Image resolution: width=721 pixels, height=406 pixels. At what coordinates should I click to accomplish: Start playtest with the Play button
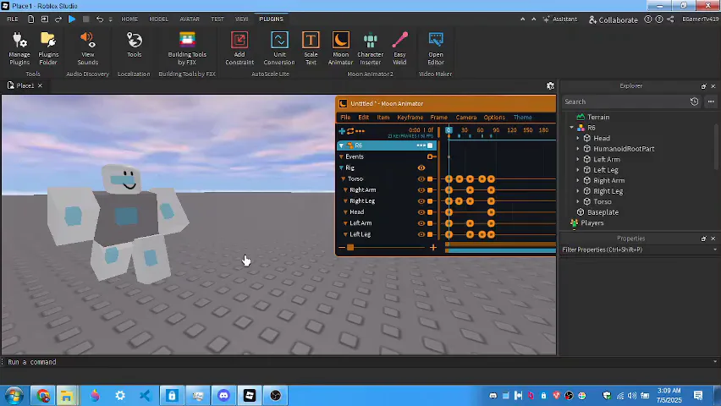click(72, 19)
